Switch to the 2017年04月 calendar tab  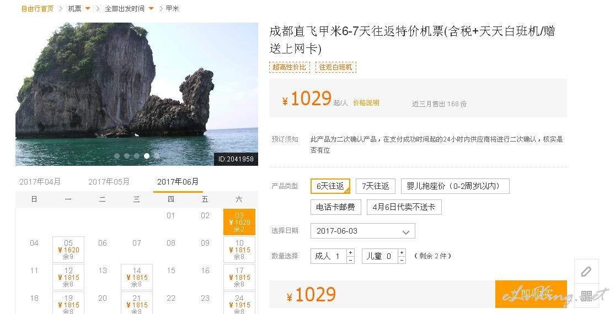40,182
